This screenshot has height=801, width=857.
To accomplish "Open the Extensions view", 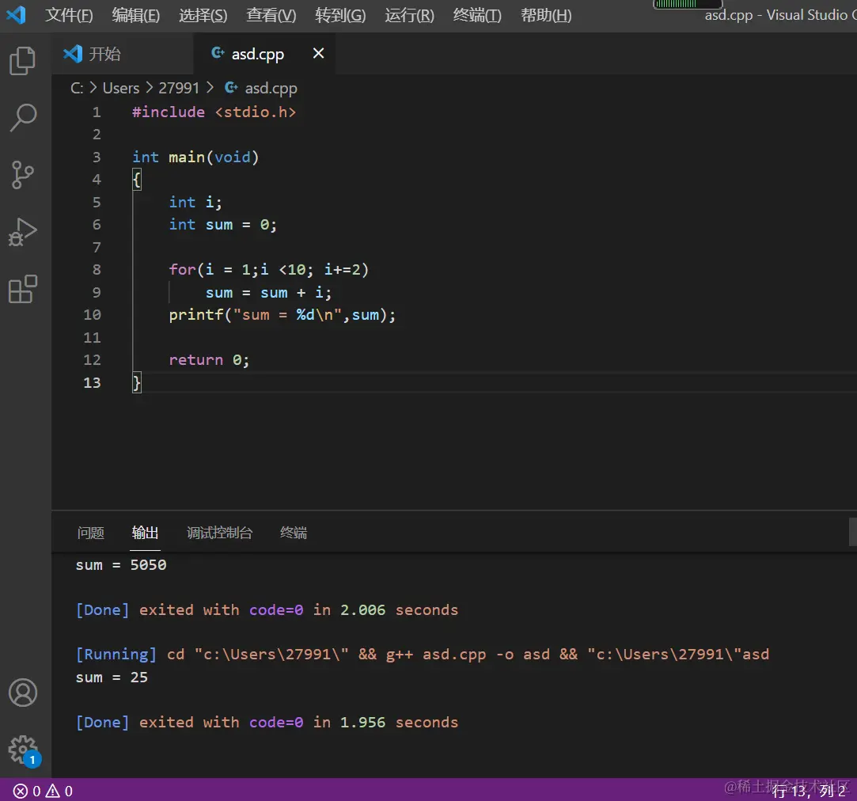I will (23, 289).
